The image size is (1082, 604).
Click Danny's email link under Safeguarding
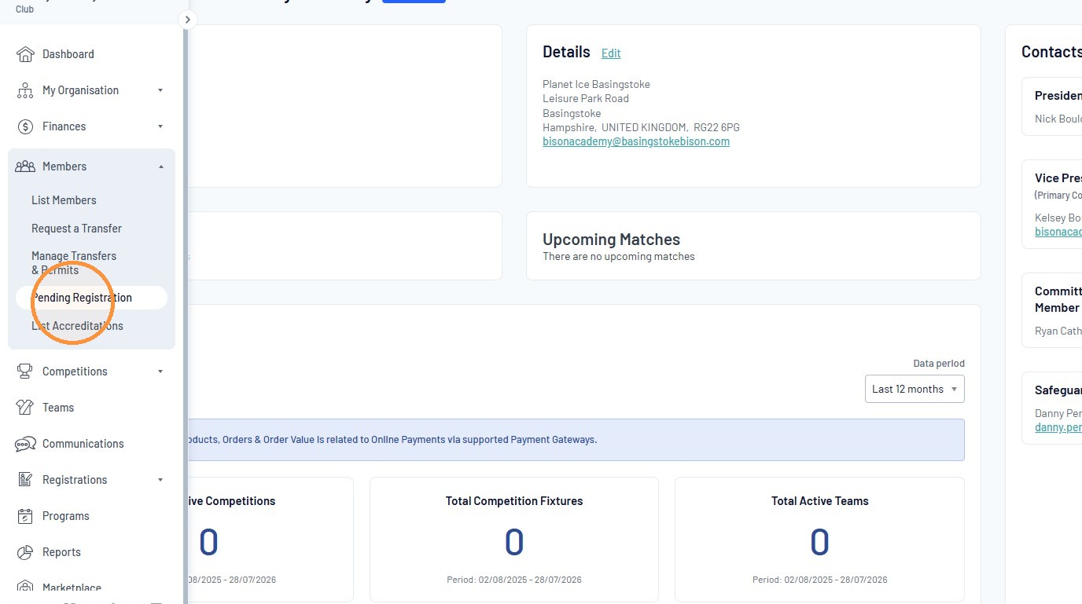(x=1058, y=428)
